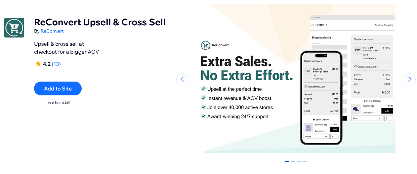Click the quantity field beside the Blue dropdown

point(389,118)
